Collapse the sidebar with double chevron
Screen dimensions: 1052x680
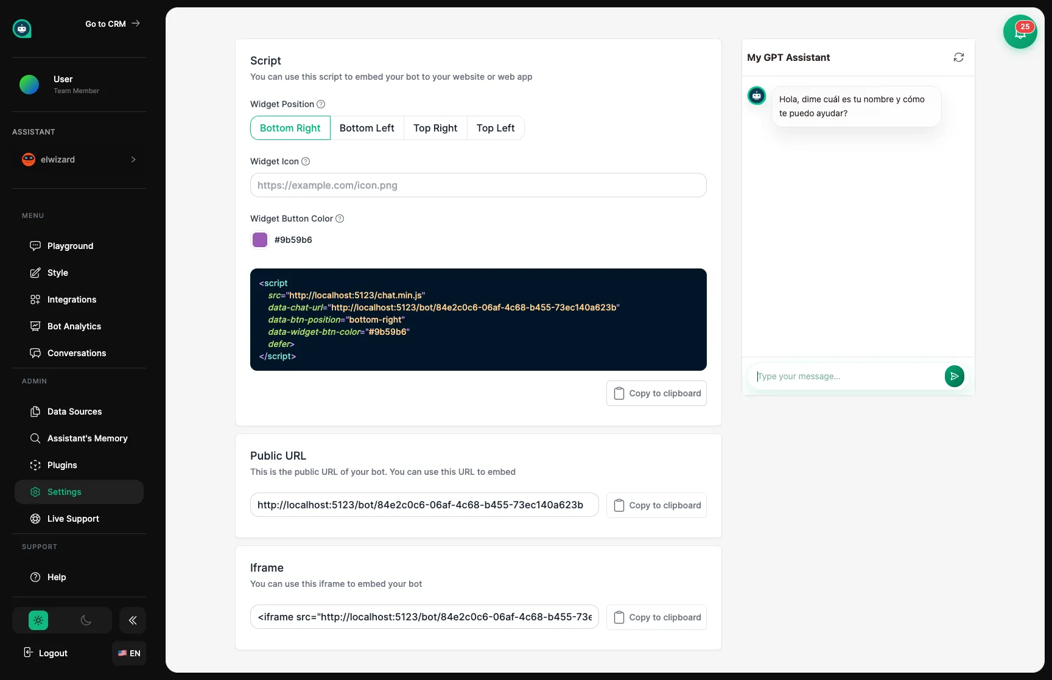tap(133, 620)
